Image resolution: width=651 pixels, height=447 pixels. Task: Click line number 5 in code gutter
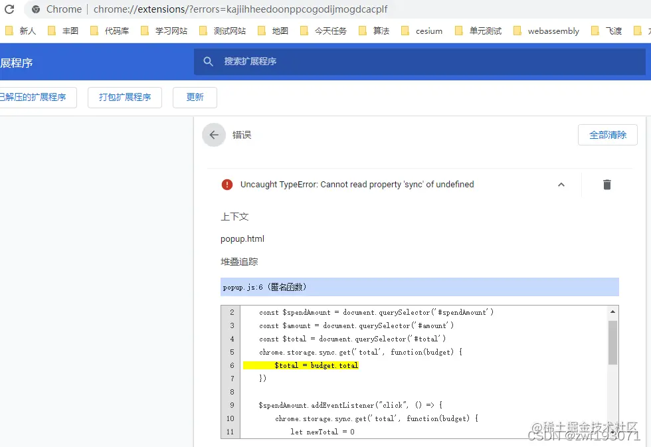click(x=232, y=352)
